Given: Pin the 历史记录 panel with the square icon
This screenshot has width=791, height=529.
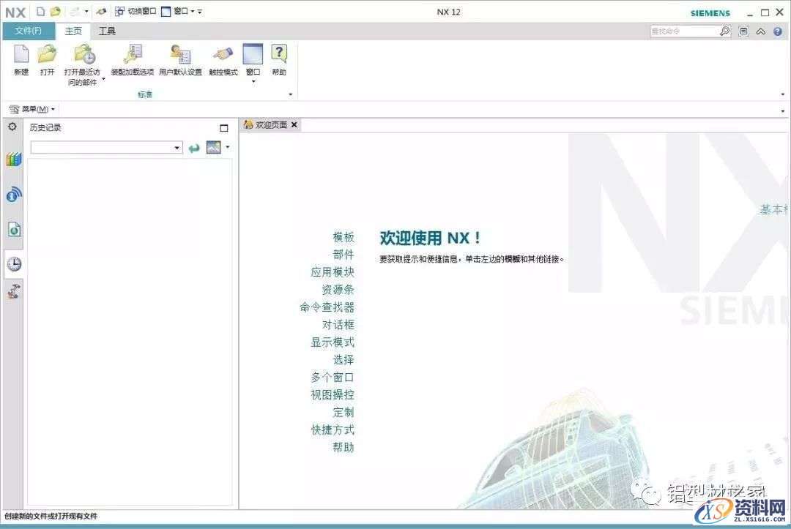Looking at the screenshot, I should 223,127.
